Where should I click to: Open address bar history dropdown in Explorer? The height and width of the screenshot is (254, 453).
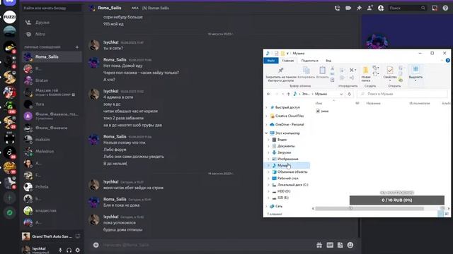click(341, 94)
